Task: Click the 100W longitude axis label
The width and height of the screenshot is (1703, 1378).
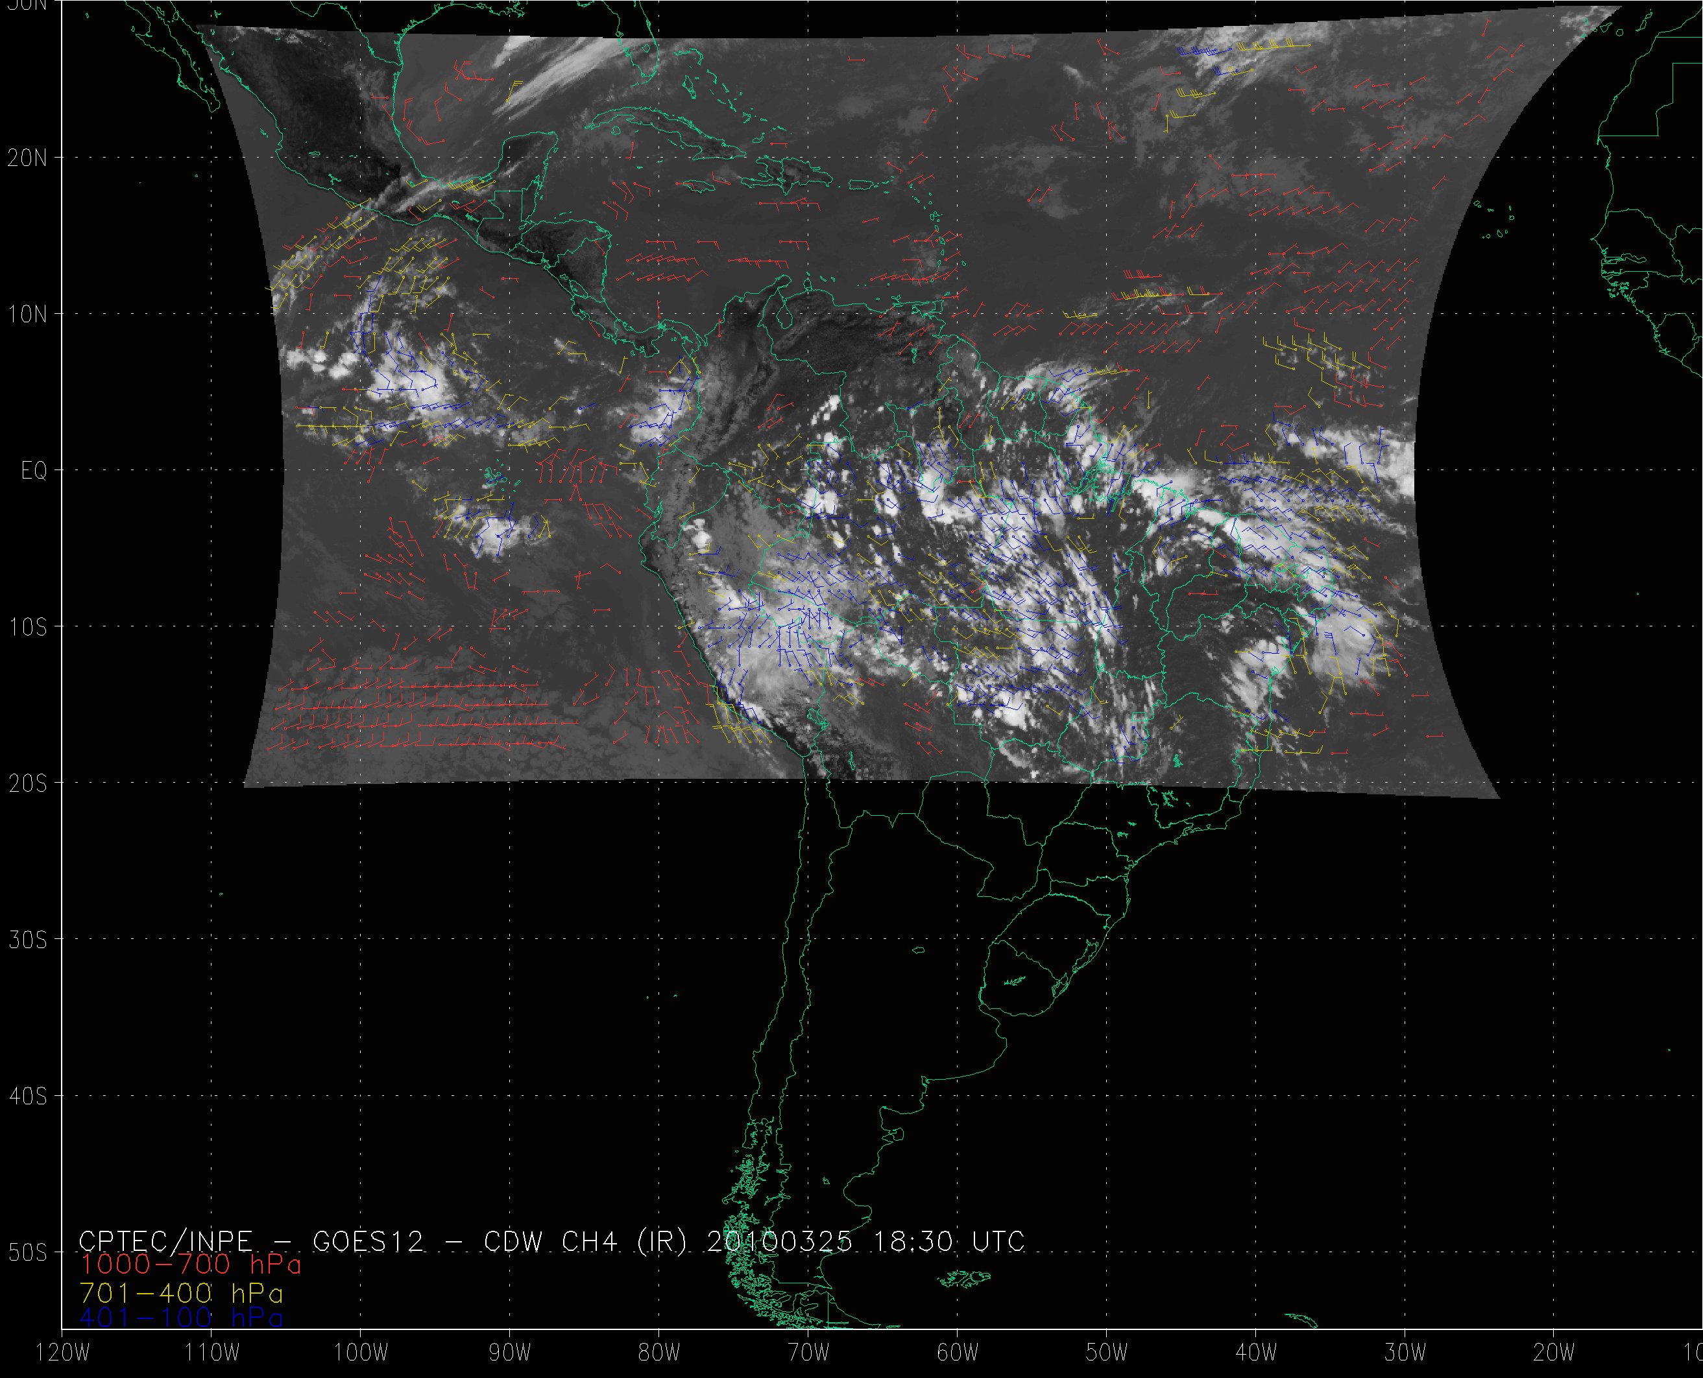Action: [361, 1353]
